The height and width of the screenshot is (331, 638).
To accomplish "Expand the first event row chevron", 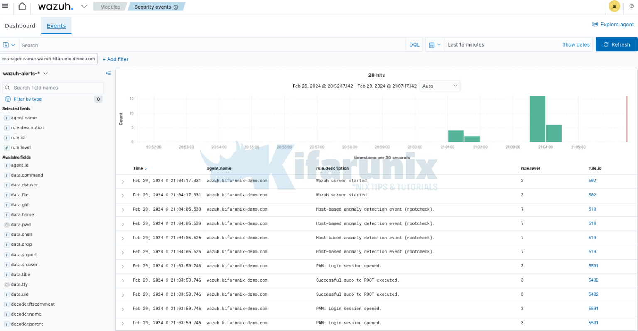I will tap(122, 181).
